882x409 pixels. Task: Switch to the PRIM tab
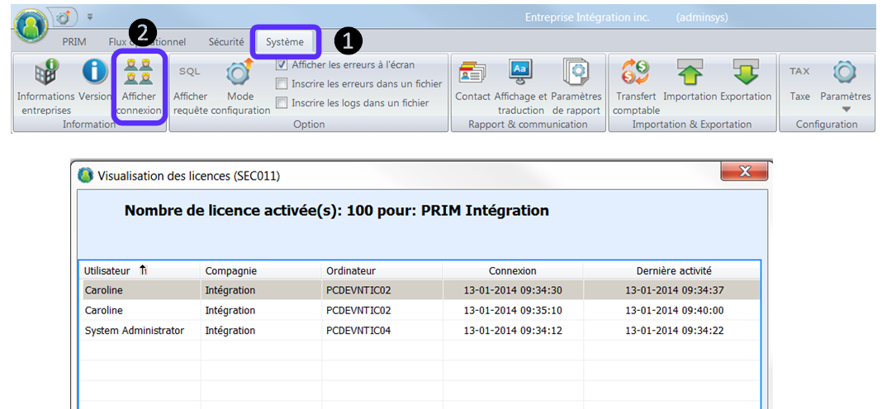[x=74, y=41]
